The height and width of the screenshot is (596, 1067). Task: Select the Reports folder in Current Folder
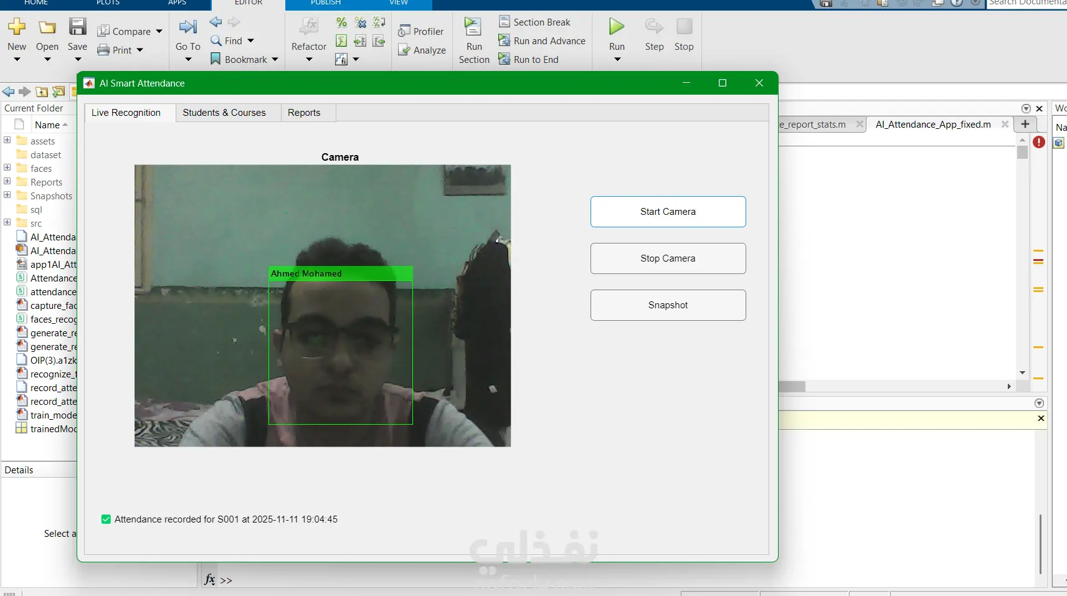[x=46, y=182]
